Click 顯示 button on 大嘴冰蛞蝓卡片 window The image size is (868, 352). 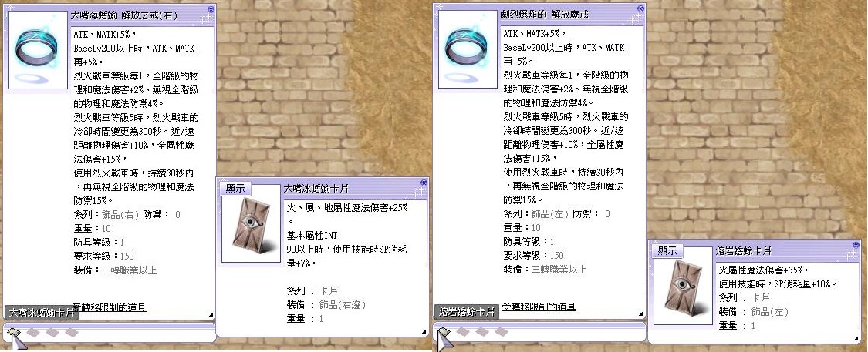(x=235, y=189)
